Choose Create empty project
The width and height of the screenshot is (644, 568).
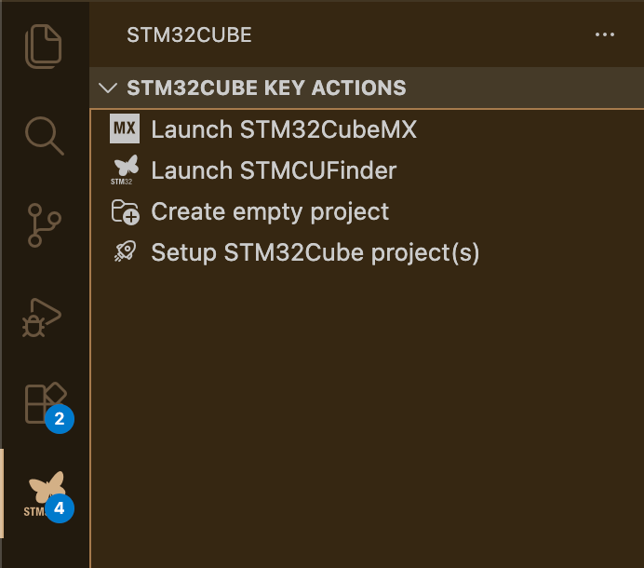click(x=270, y=212)
